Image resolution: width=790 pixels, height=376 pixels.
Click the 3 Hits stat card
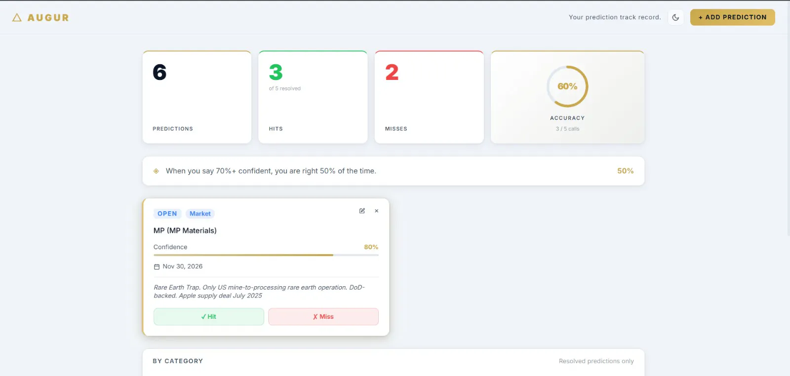[x=313, y=97]
